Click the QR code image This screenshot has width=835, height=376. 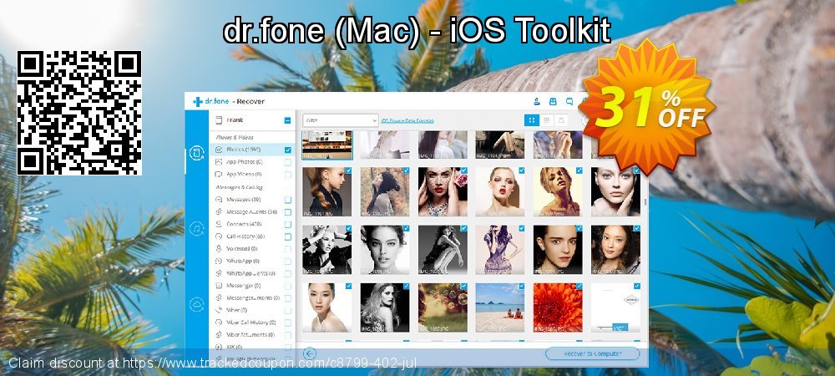tap(78, 113)
